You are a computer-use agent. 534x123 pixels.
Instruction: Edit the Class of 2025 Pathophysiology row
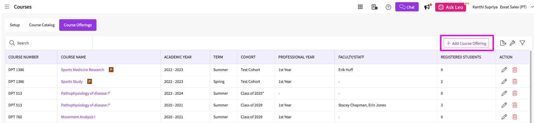click(504, 93)
